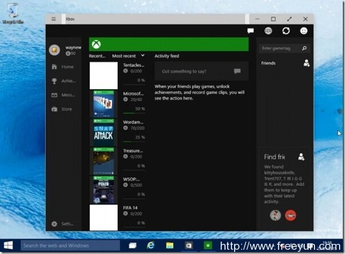Click the post comment bubble icon
The width and height of the screenshot is (345, 254).
(237, 71)
